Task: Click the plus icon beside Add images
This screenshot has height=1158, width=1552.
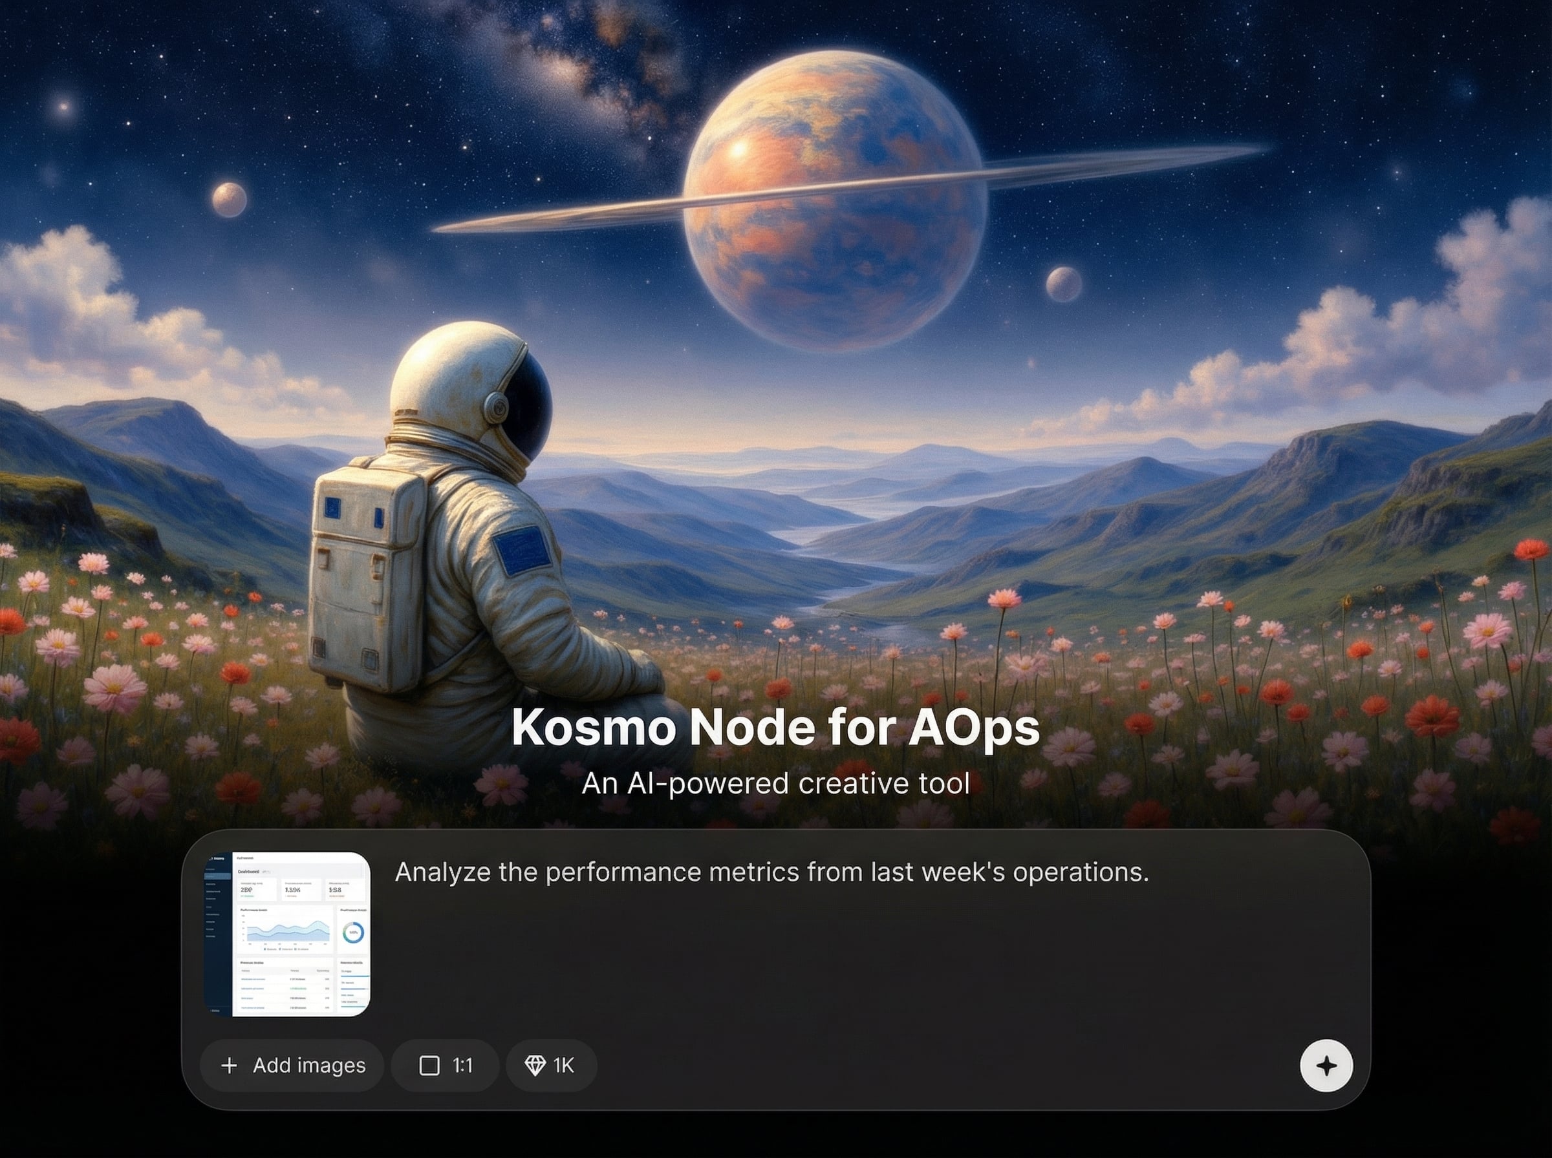Action: pyautogui.click(x=229, y=1066)
